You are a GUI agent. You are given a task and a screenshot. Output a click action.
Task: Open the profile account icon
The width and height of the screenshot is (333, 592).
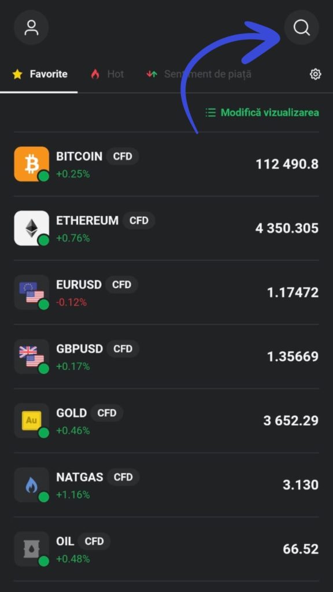point(31,27)
